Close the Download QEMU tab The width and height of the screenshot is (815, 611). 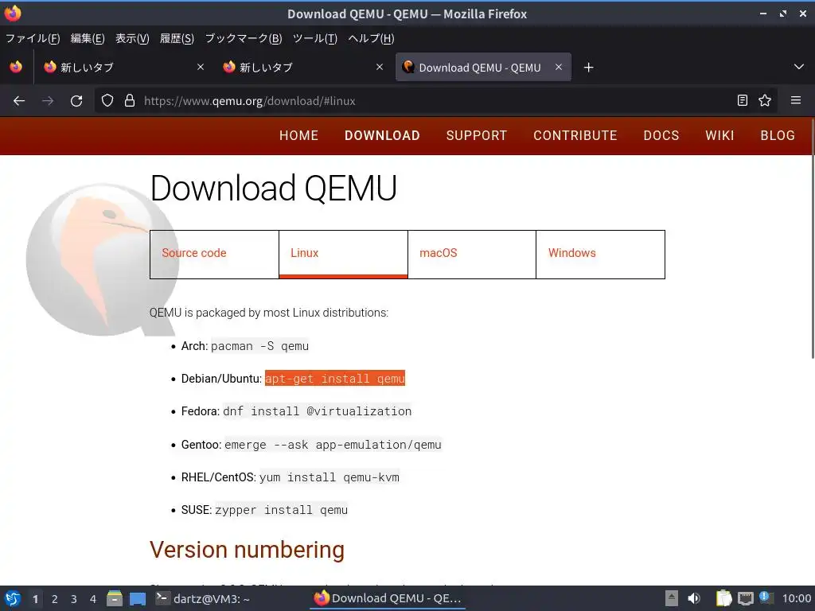(558, 67)
